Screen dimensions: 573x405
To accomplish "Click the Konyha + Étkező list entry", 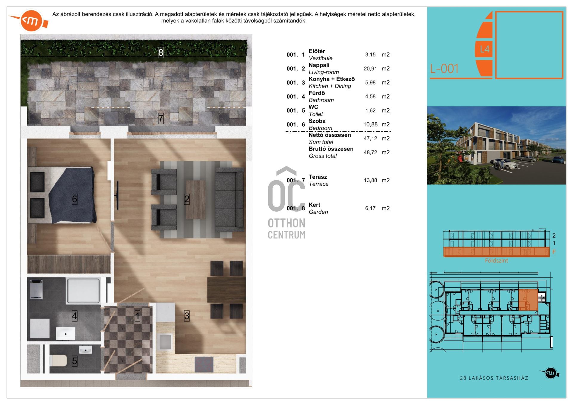I will [332, 82].
